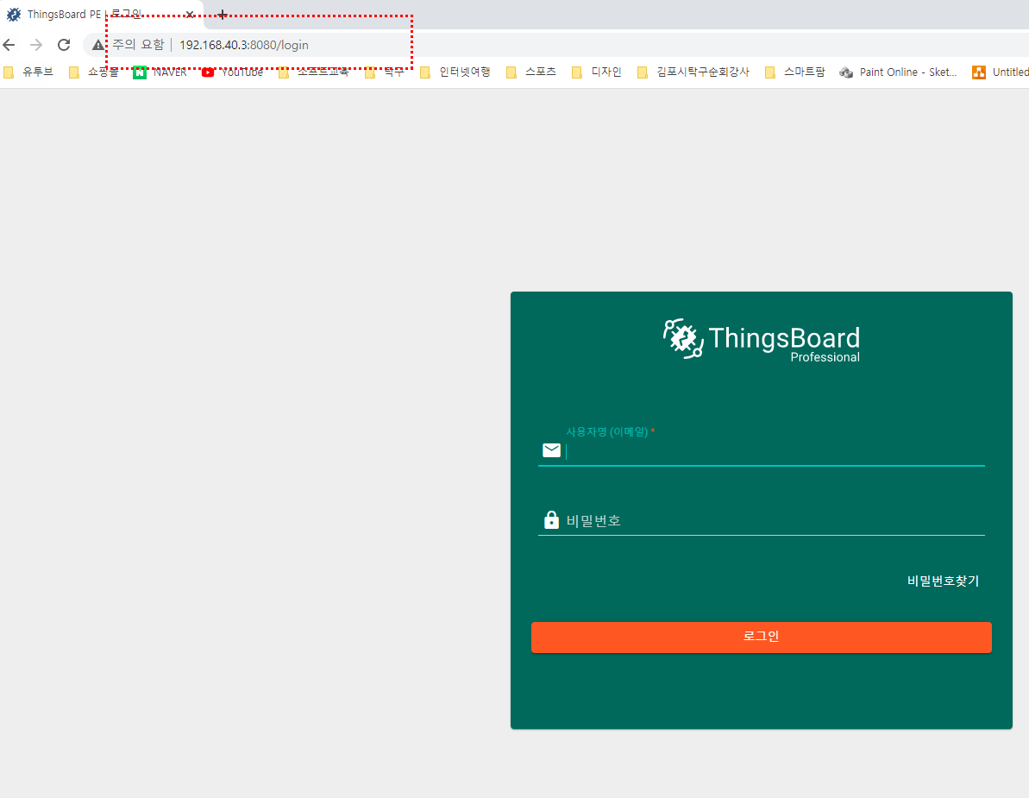
Task: Open the 쇼핑몰 bookmark folder
Action: pos(94,72)
